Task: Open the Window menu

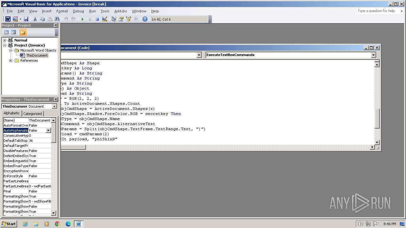Action: (139, 11)
